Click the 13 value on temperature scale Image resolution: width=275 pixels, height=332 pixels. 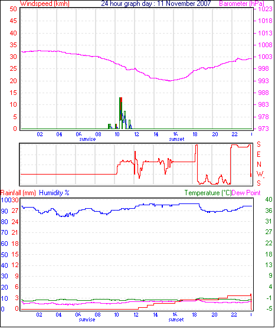coord(269,265)
